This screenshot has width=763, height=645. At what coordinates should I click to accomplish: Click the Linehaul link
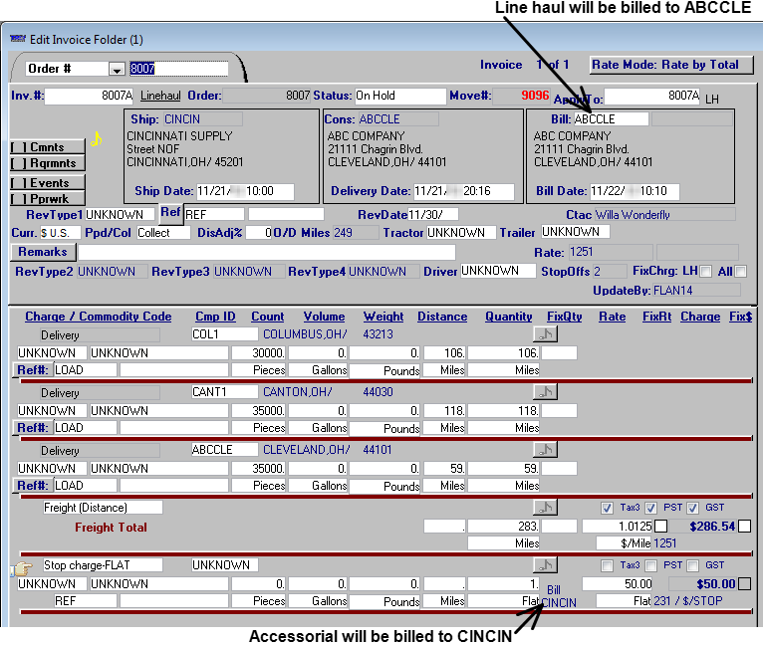click(160, 96)
